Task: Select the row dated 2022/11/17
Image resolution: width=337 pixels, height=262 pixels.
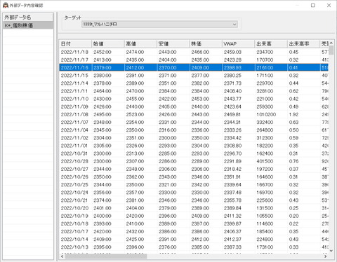Action: (x=194, y=60)
